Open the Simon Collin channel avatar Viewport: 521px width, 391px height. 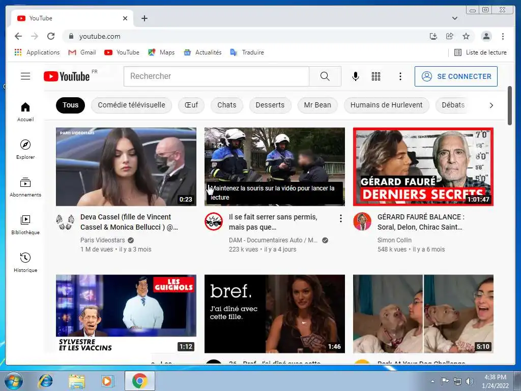click(362, 221)
